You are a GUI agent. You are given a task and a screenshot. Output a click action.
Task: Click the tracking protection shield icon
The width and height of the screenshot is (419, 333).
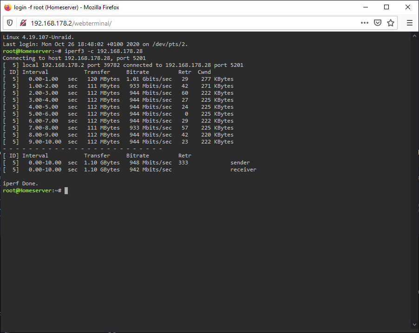10,23
